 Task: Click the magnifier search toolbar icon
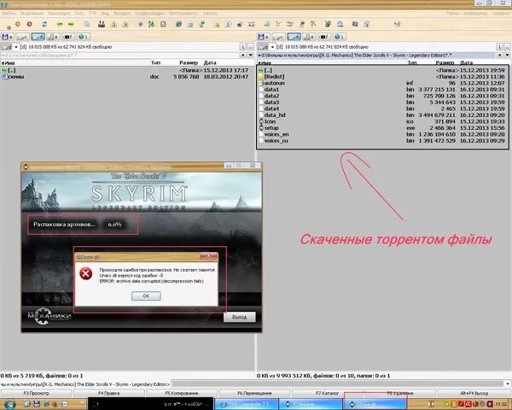[x=86, y=24]
